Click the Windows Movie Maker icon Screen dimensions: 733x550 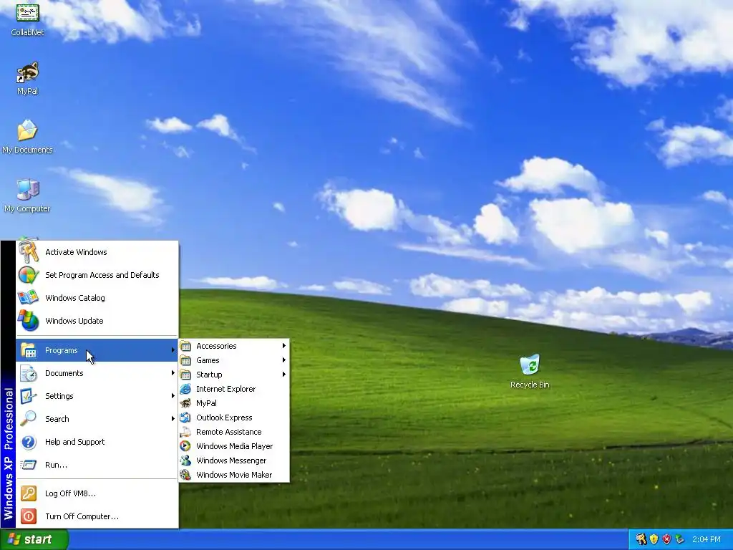click(x=185, y=476)
